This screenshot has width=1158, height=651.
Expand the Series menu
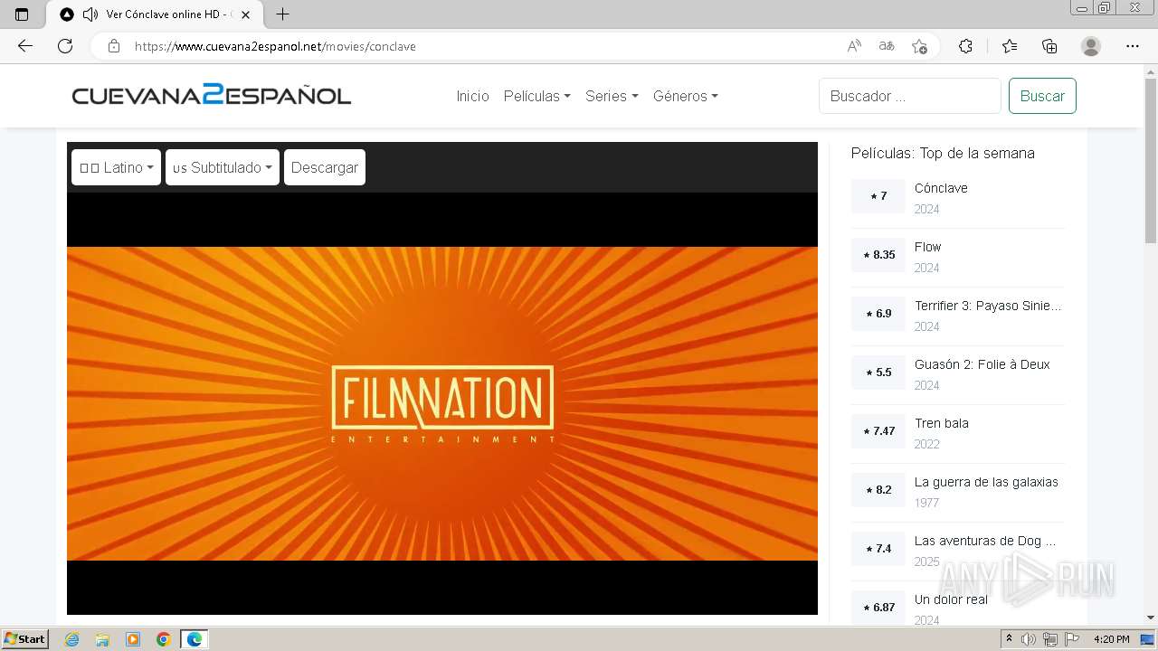pos(612,96)
